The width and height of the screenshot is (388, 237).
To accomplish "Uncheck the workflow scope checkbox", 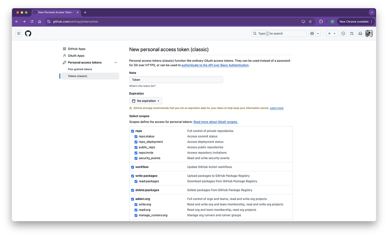I will tap(132, 167).
